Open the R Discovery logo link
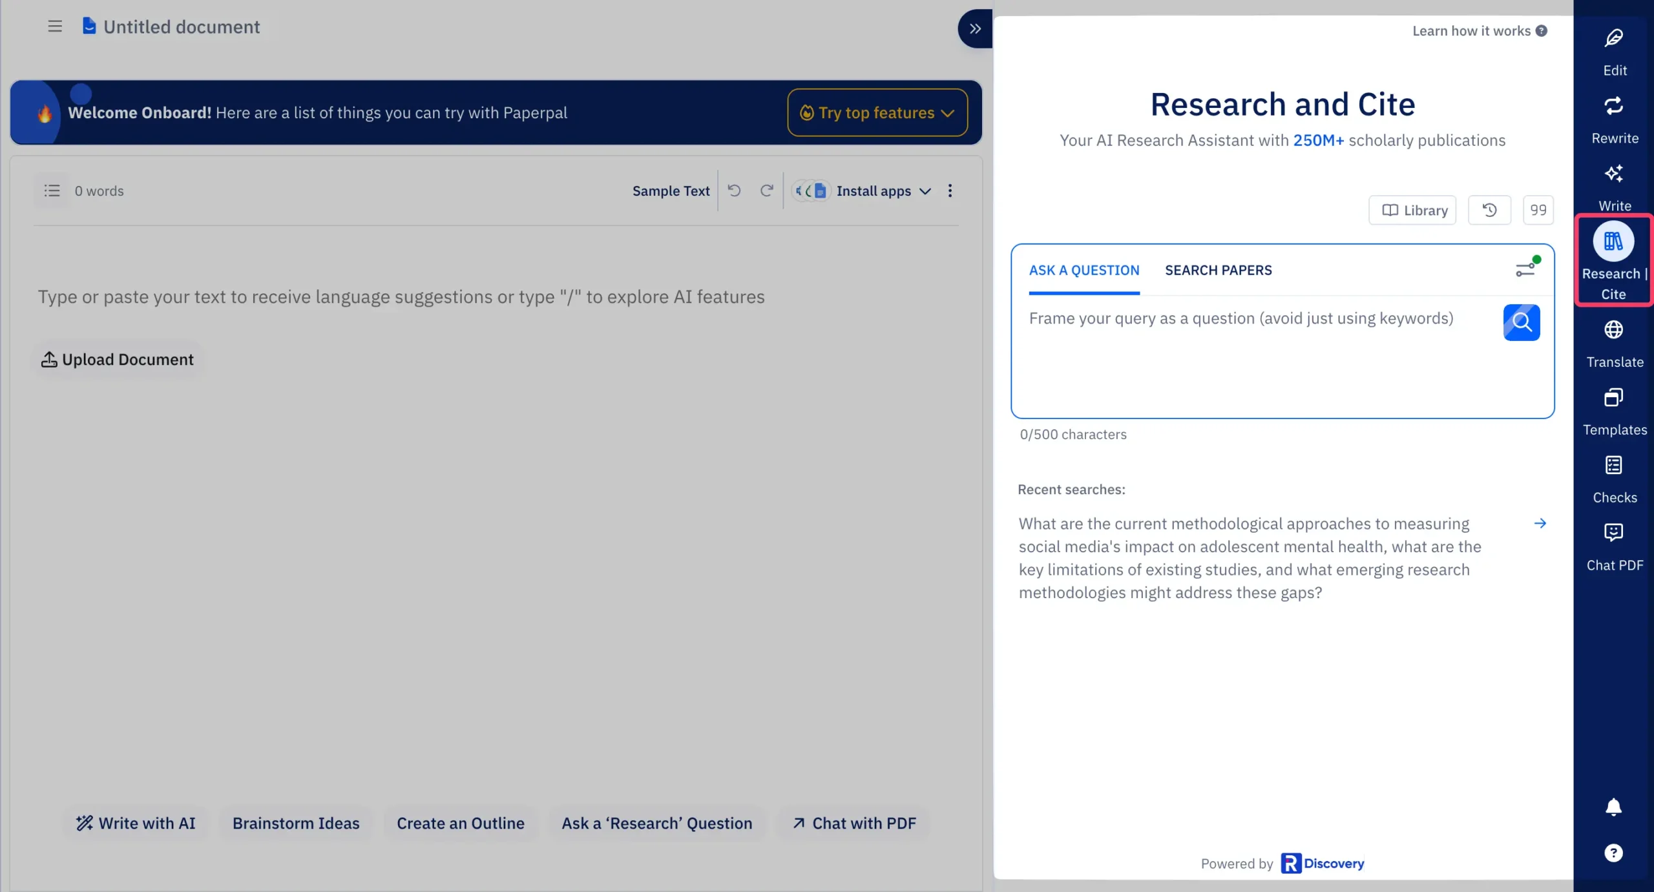1654x892 pixels. tap(1323, 863)
